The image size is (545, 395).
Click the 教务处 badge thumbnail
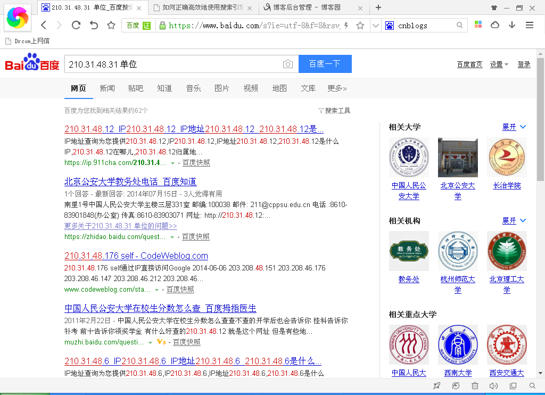coord(409,251)
